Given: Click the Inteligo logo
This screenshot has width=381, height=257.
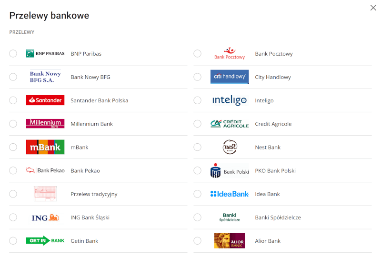Looking at the screenshot, I should 230,100.
